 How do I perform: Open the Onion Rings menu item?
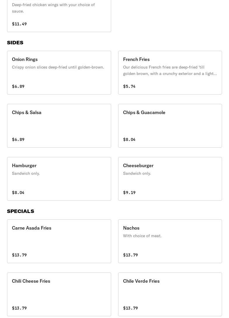pyautogui.click(x=59, y=73)
